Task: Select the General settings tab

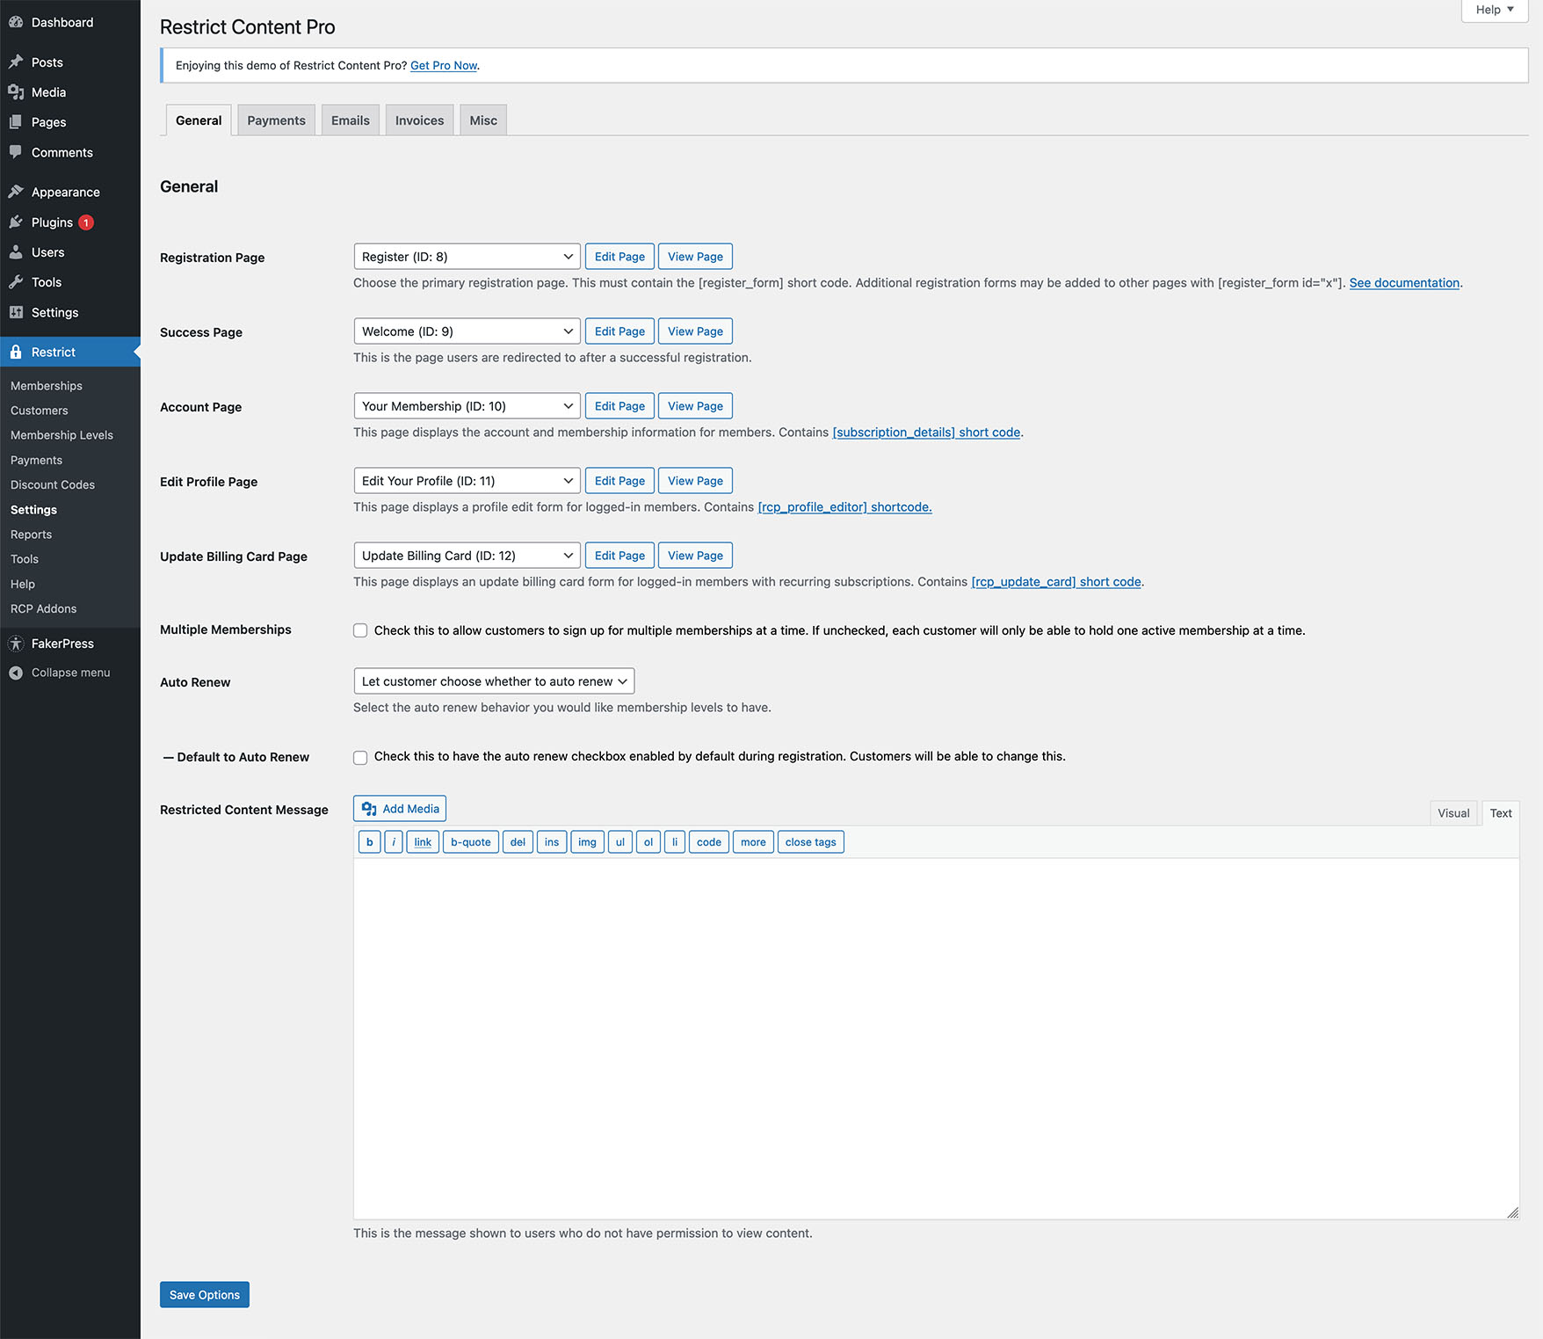Action: [199, 120]
